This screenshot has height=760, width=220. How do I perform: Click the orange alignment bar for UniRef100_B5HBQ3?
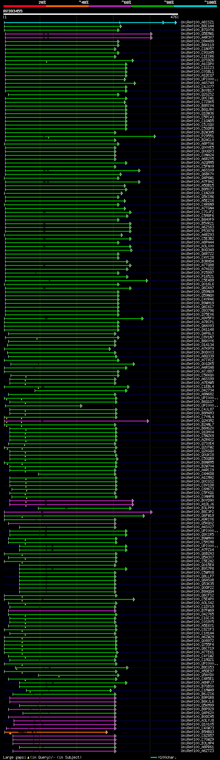pos(56,732)
